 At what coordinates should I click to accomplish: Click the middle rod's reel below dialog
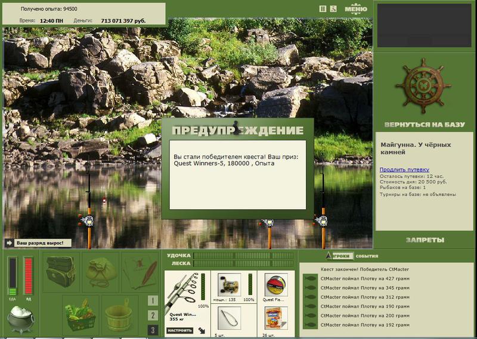click(x=268, y=223)
